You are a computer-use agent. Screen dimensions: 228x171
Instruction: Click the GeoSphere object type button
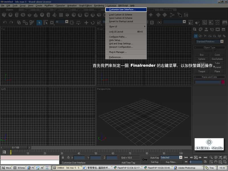(217, 59)
